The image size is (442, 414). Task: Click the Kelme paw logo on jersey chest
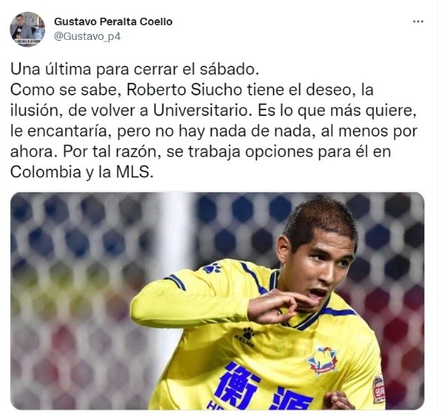245,338
